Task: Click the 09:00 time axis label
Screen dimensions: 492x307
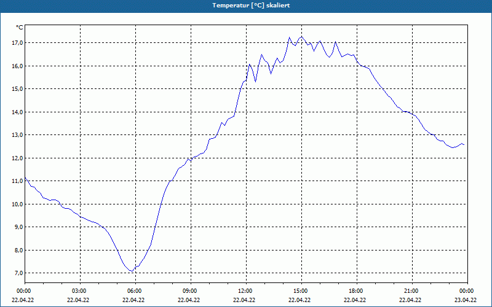Action: [191, 291]
